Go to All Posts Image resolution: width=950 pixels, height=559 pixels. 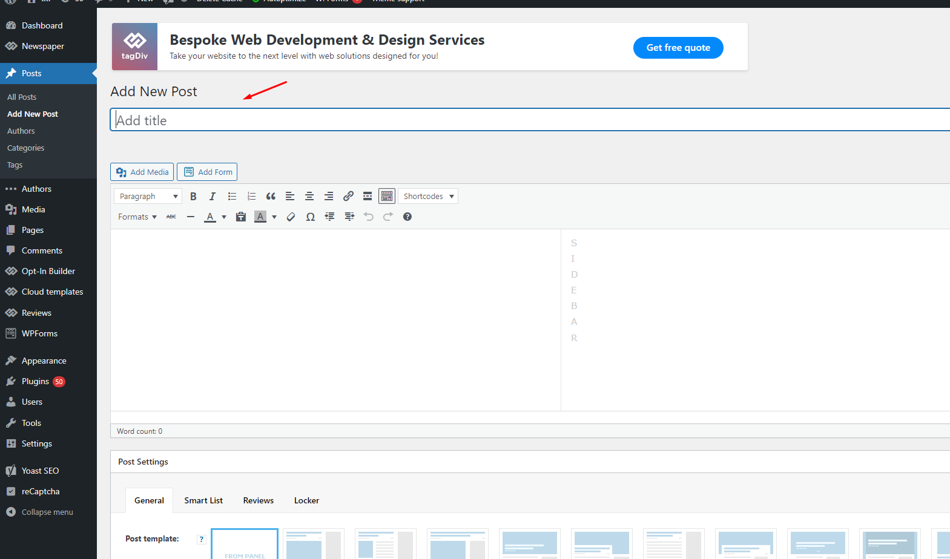coord(22,97)
